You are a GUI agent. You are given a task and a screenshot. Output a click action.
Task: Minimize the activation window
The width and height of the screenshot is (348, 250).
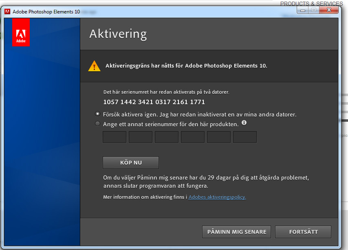[302, 10]
